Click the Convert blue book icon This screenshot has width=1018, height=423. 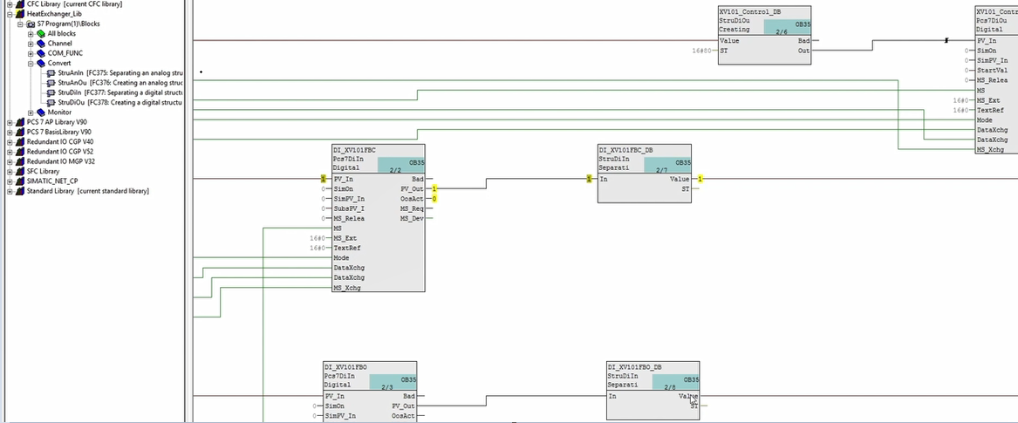pyautogui.click(x=41, y=63)
